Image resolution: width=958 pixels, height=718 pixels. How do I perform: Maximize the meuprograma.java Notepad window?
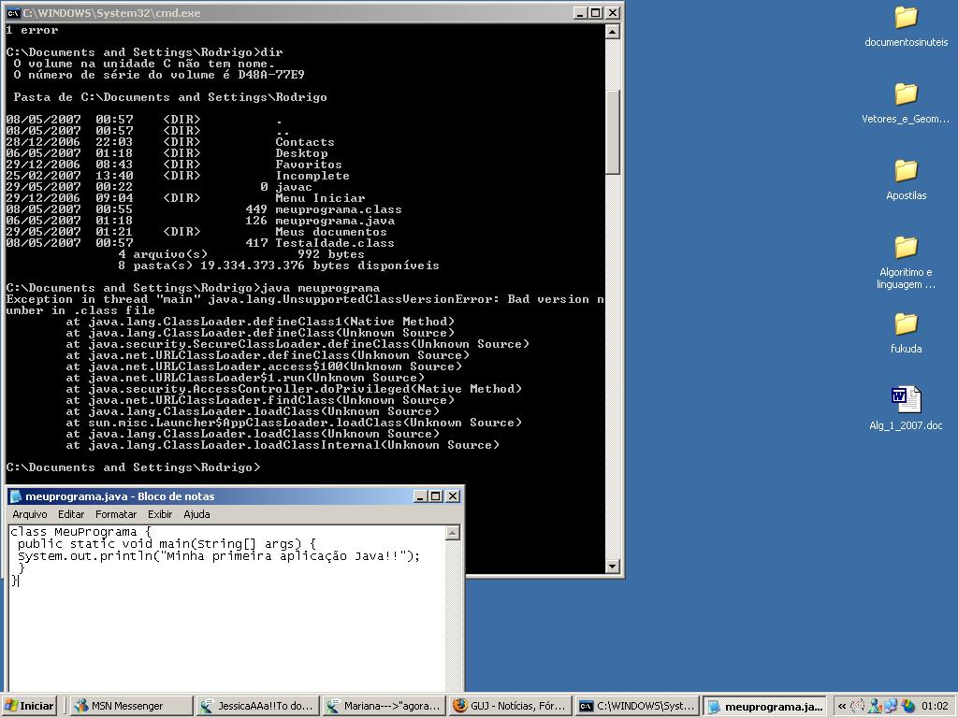[435, 496]
